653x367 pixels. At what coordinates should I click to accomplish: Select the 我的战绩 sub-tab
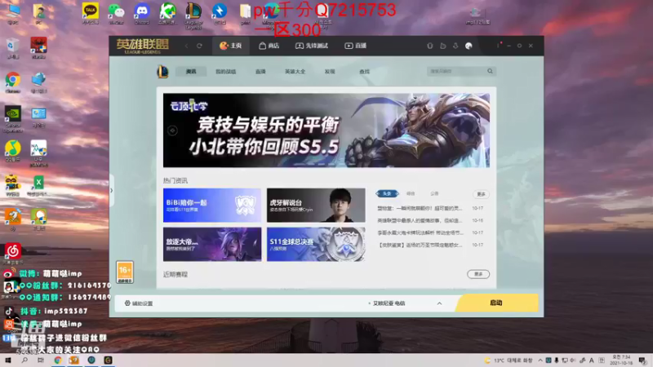226,72
